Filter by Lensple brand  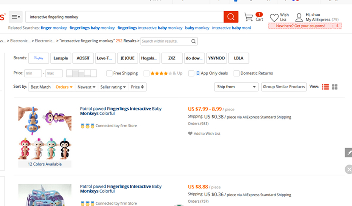point(61,58)
